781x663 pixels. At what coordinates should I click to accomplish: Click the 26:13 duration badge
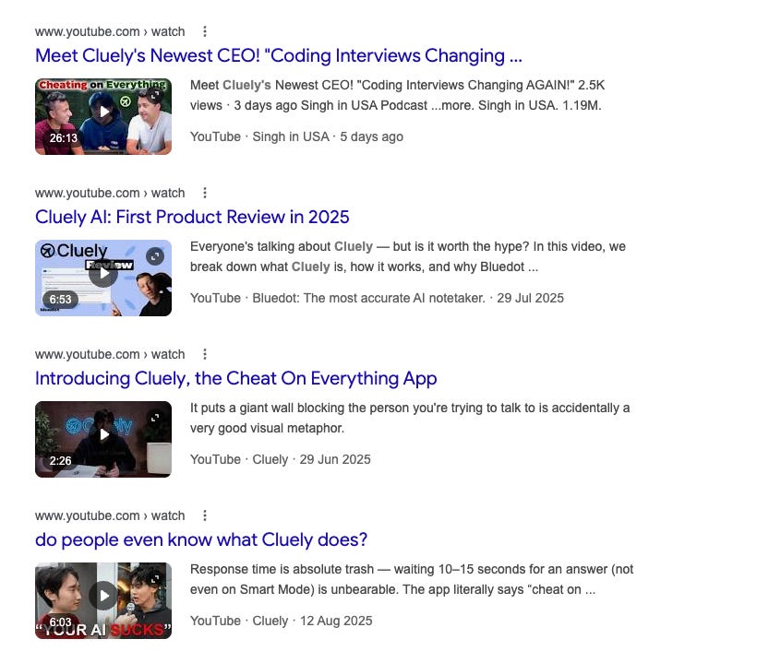point(64,138)
